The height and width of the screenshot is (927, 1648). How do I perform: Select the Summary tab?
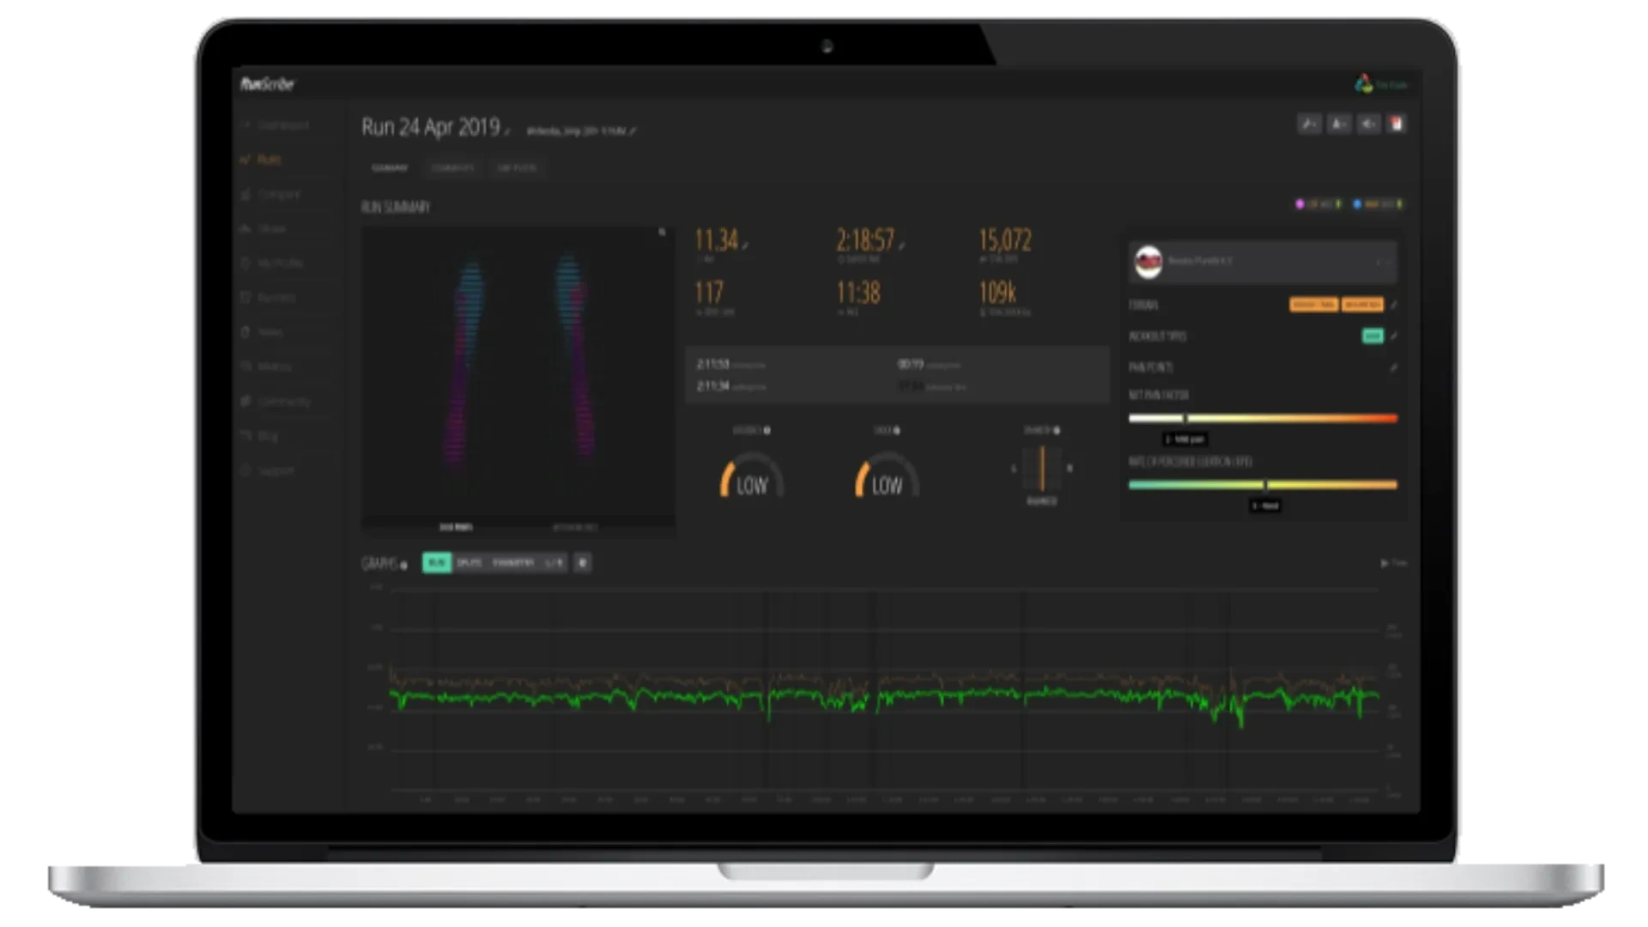(389, 168)
